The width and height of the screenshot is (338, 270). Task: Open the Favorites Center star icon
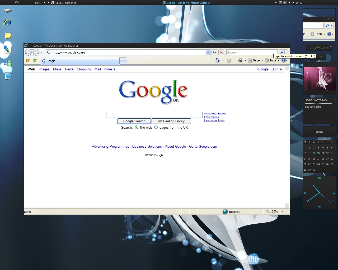tap(28, 60)
